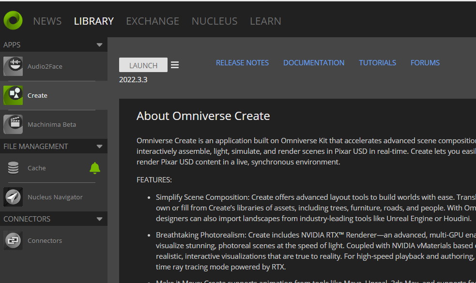Click the FEATURES: text
Viewport: 476px width, 283px height.
point(154,180)
